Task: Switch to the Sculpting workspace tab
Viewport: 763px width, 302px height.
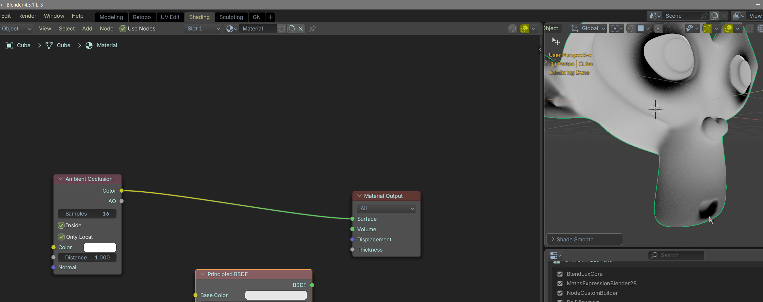Action: [x=231, y=17]
